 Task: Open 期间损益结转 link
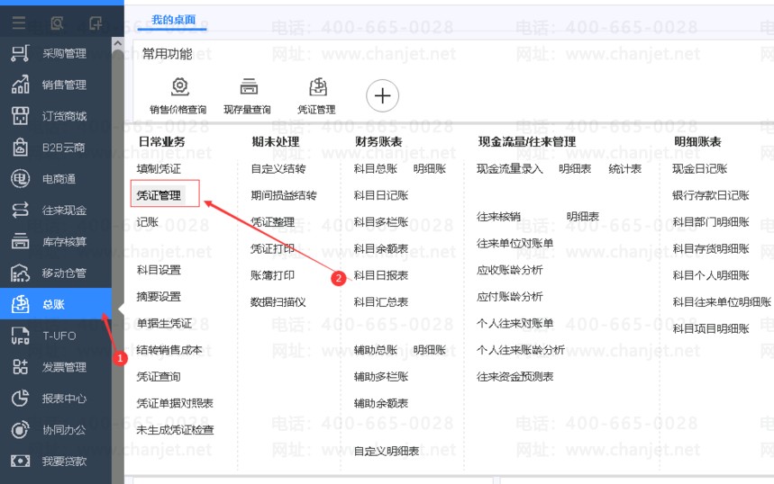click(283, 196)
